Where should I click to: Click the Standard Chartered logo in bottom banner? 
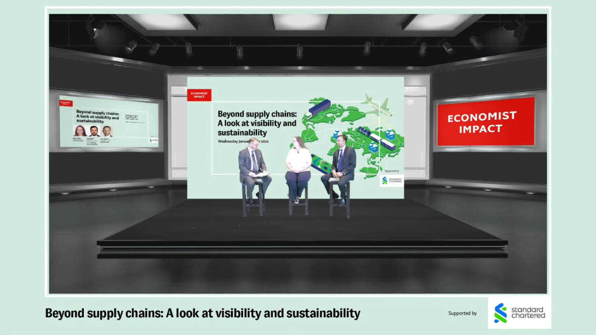[519, 313]
